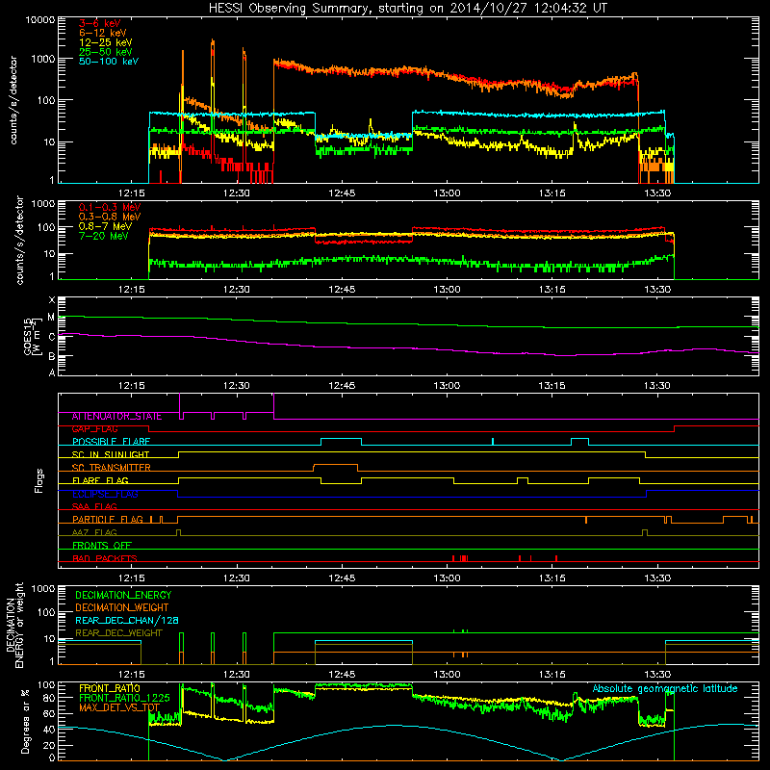Click the 0.8-7 MeV legend label
This screenshot has width=770, height=770.
click(105, 226)
